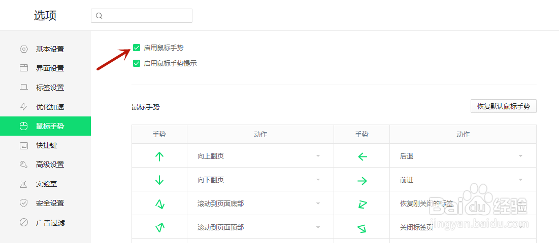559x243 pixels.
Task: Uncheck the 启用鼠标手势 checkbox
Action: (x=137, y=48)
